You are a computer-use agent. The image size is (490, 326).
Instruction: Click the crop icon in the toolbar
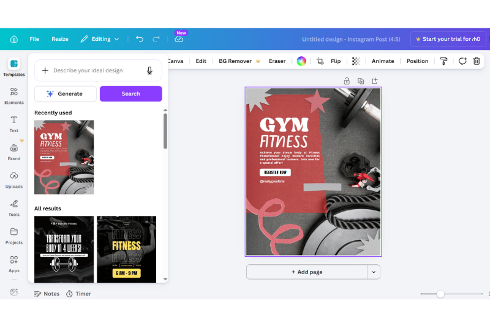click(x=320, y=61)
